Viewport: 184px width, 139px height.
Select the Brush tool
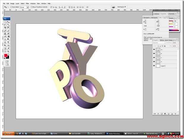(9, 31)
